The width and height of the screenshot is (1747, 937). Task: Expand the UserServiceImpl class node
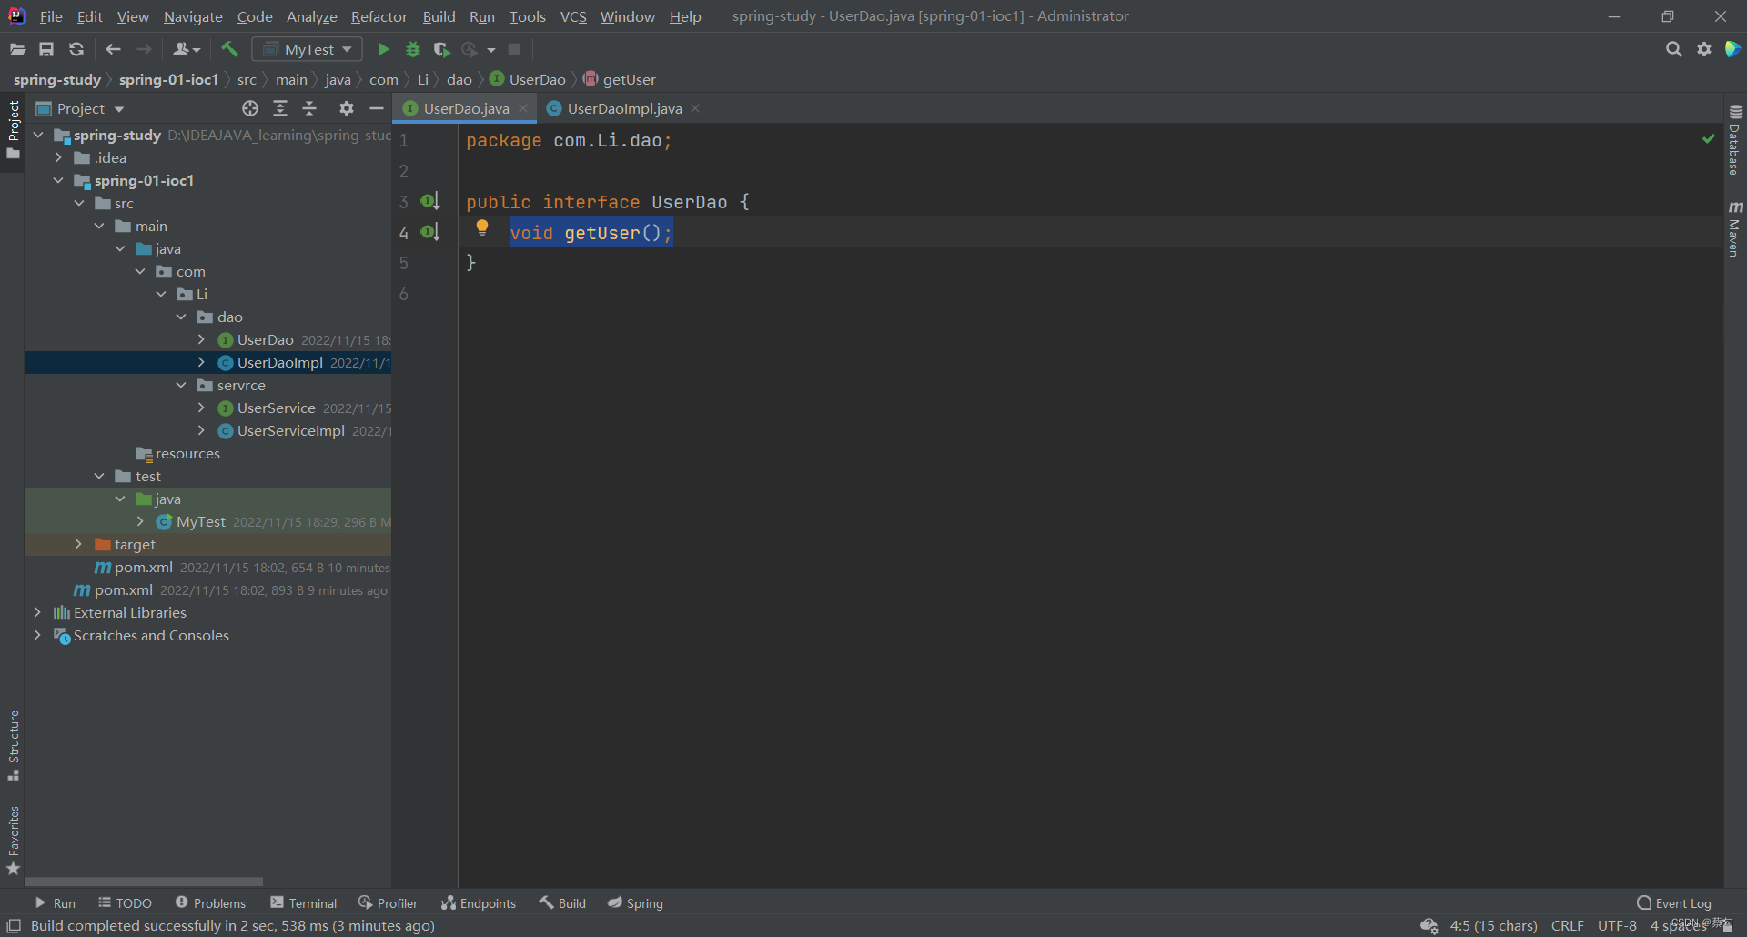pyautogui.click(x=201, y=430)
